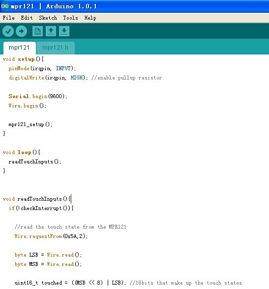The width and height of the screenshot is (269, 289).
Task: Click the Open sketch up-arrow icon
Action: [x=51, y=31]
